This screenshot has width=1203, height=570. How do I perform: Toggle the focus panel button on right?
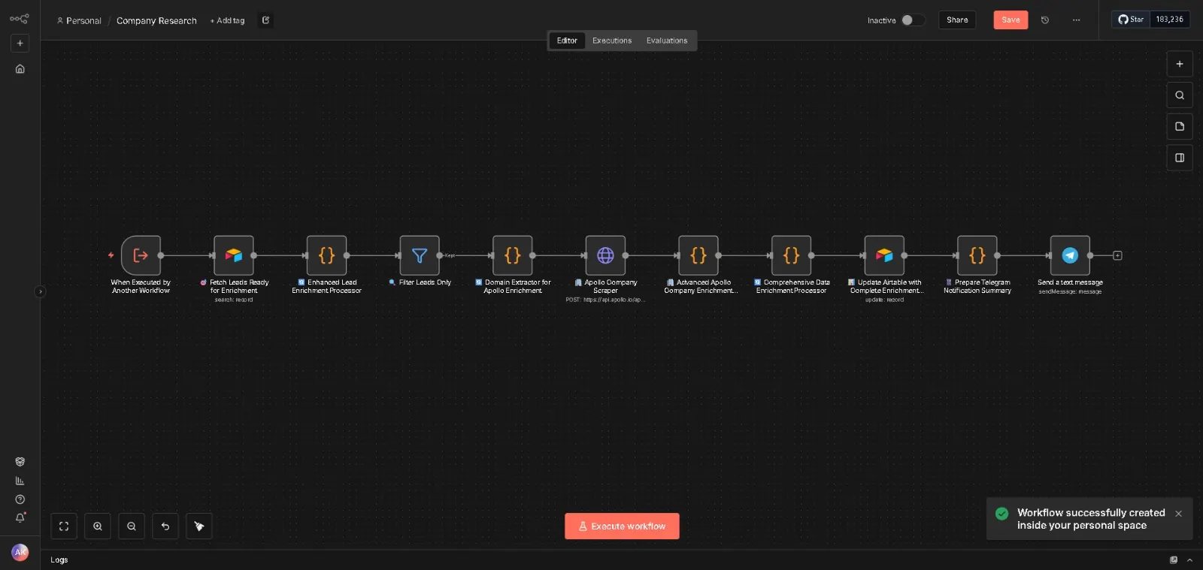tap(1180, 158)
